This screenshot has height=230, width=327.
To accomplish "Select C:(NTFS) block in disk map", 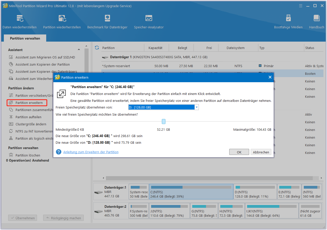I will coord(191,192).
